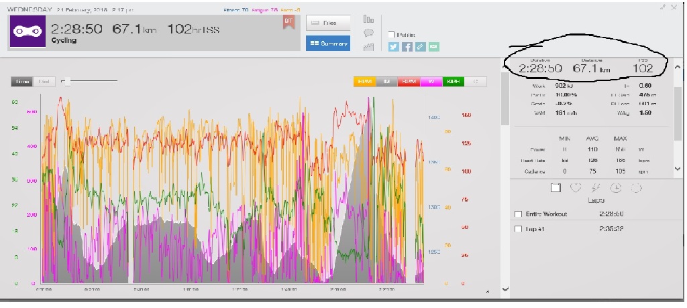Check the Lap #1 checkbox
Viewport: 687px width, 308px height.
[x=517, y=230]
